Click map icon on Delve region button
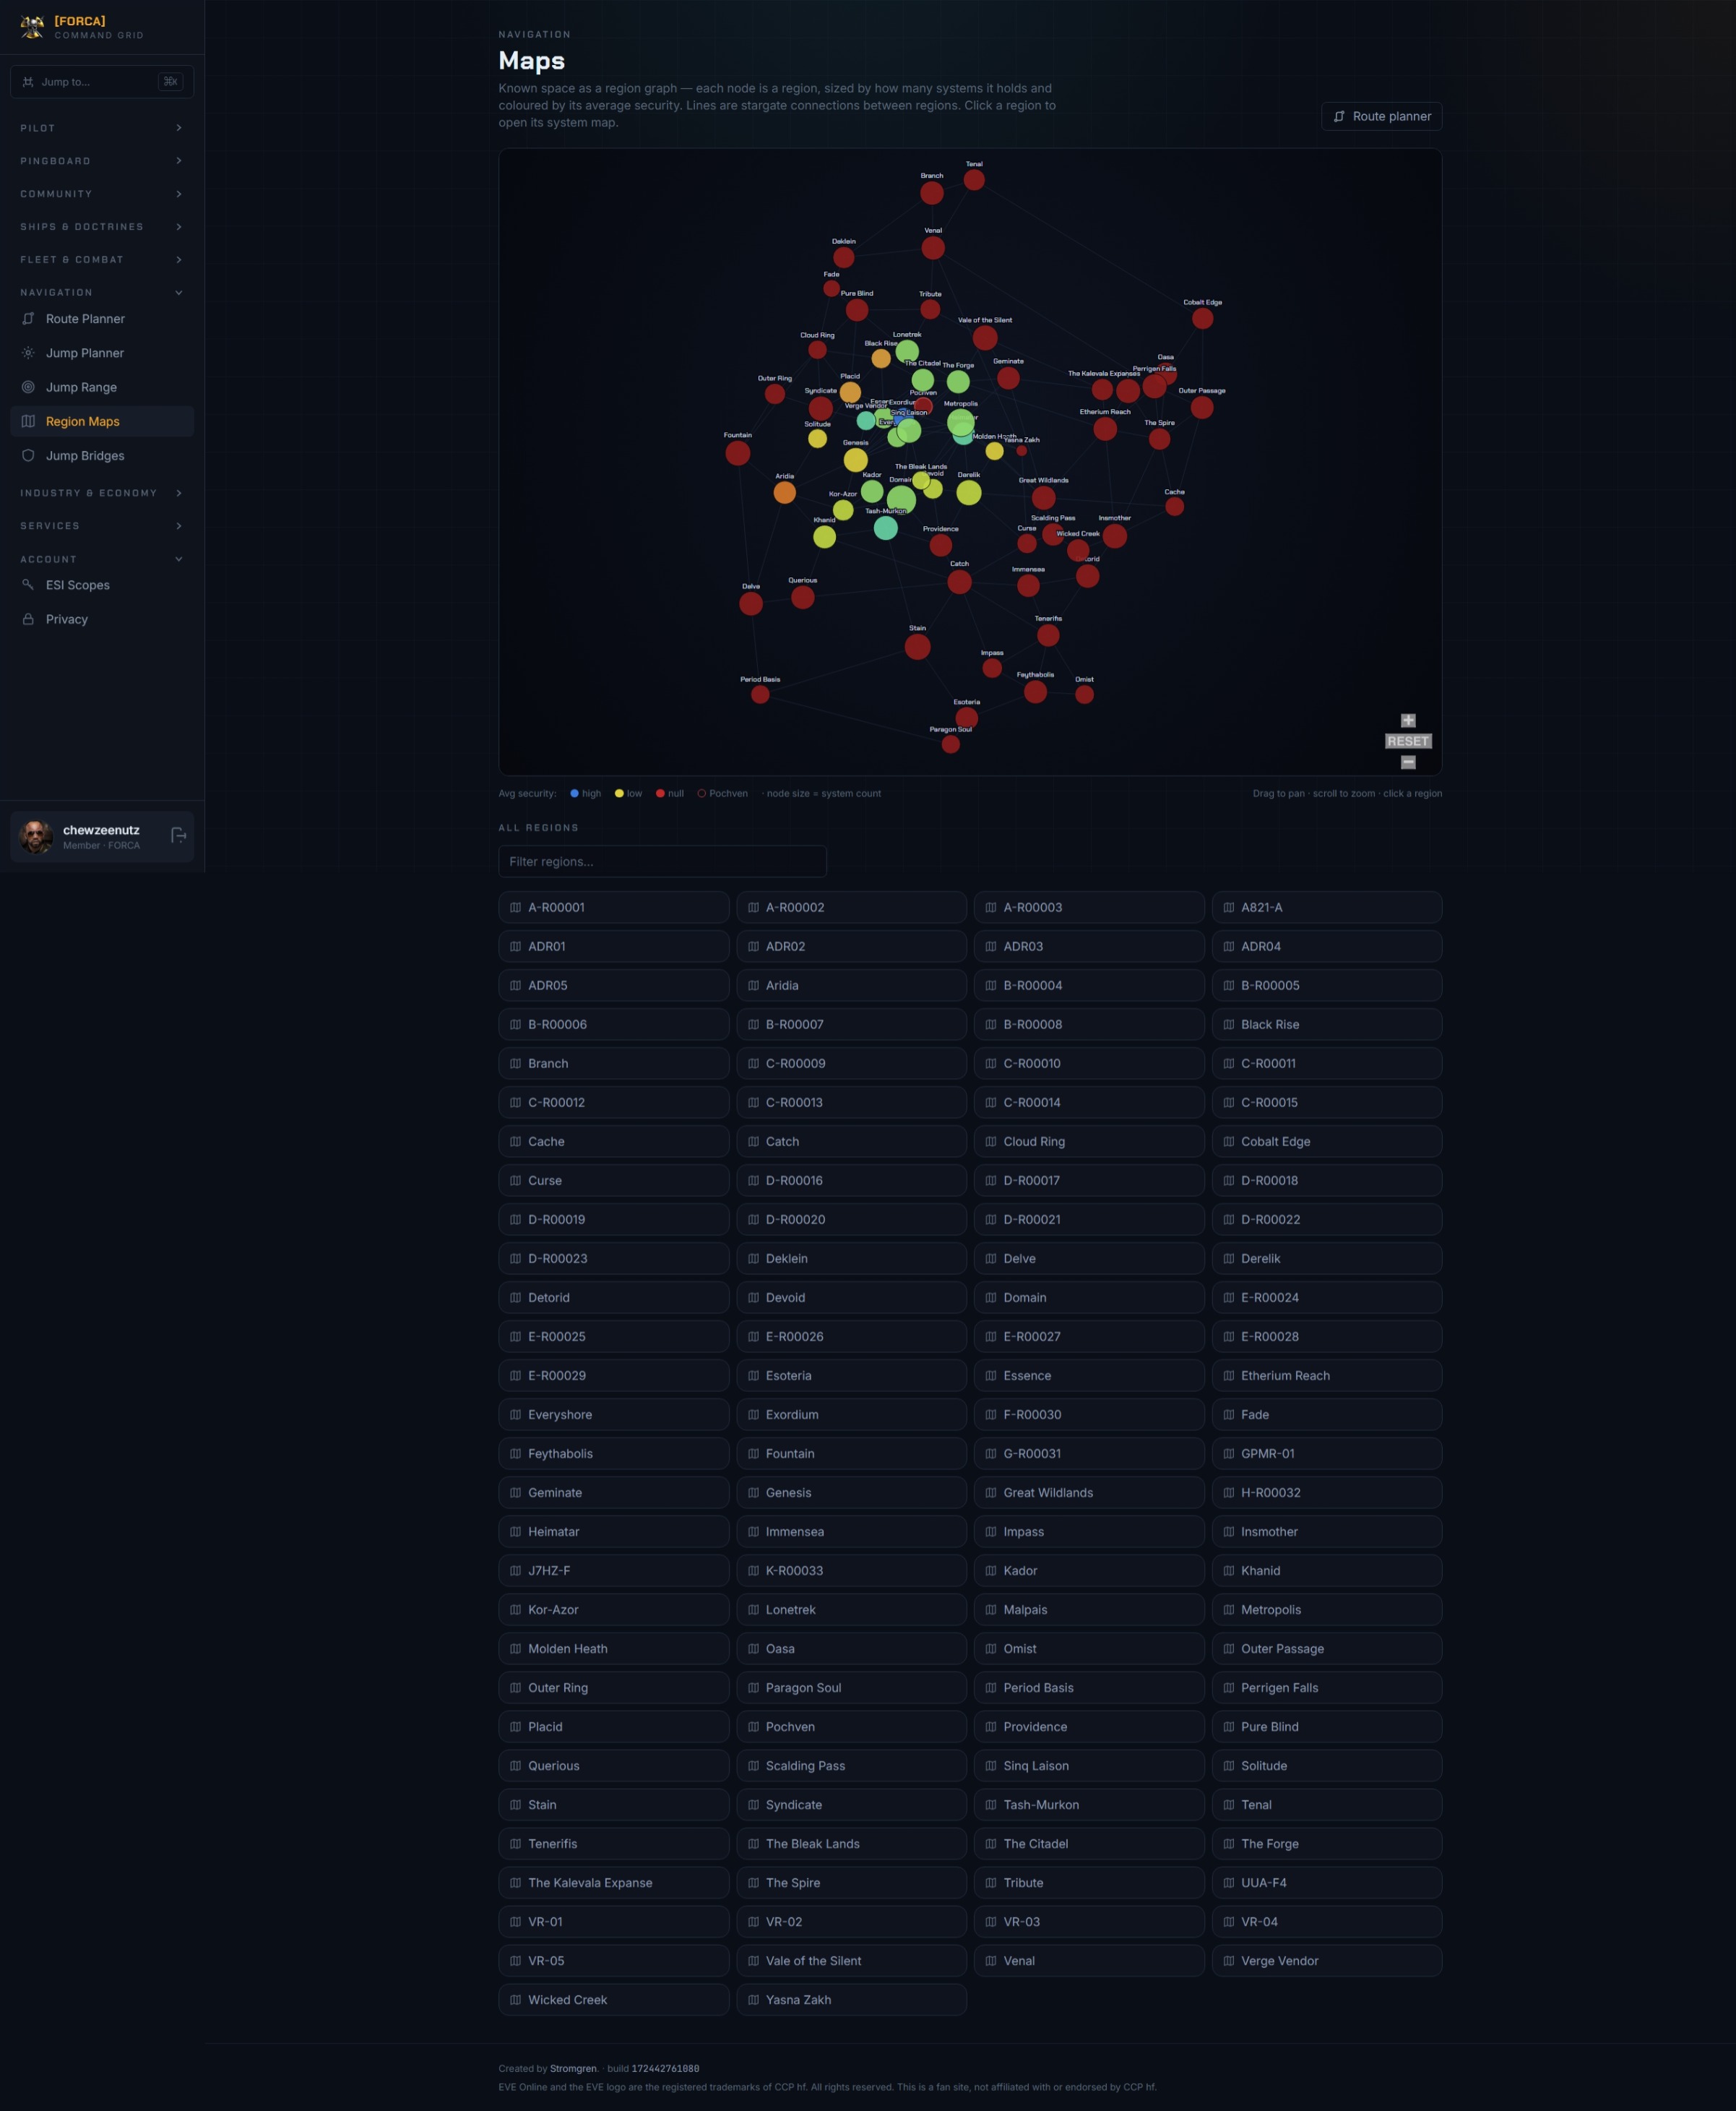 coord(991,1259)
